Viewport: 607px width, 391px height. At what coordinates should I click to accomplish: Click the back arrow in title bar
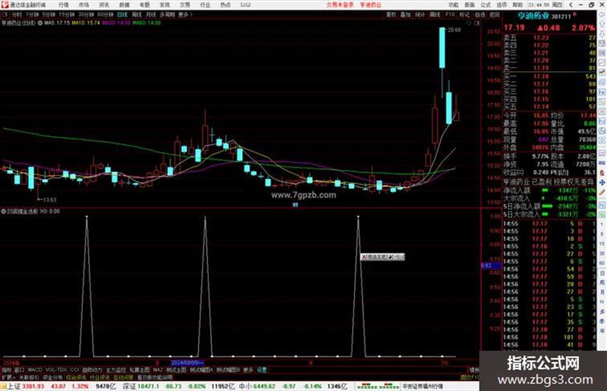(x=571, y=4)
